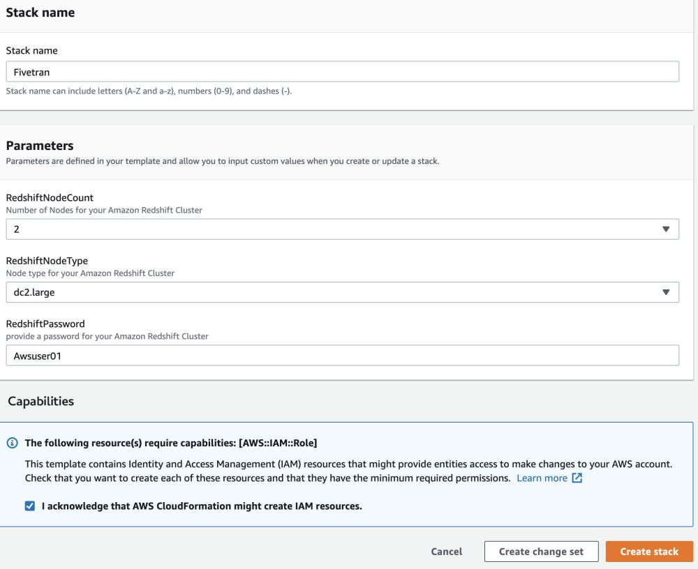Click the Stack name input field
This screenshot has height=569, width=698.
[342, 72]
